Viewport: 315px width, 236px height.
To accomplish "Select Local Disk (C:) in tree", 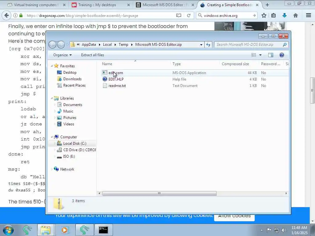I will 74,144.
